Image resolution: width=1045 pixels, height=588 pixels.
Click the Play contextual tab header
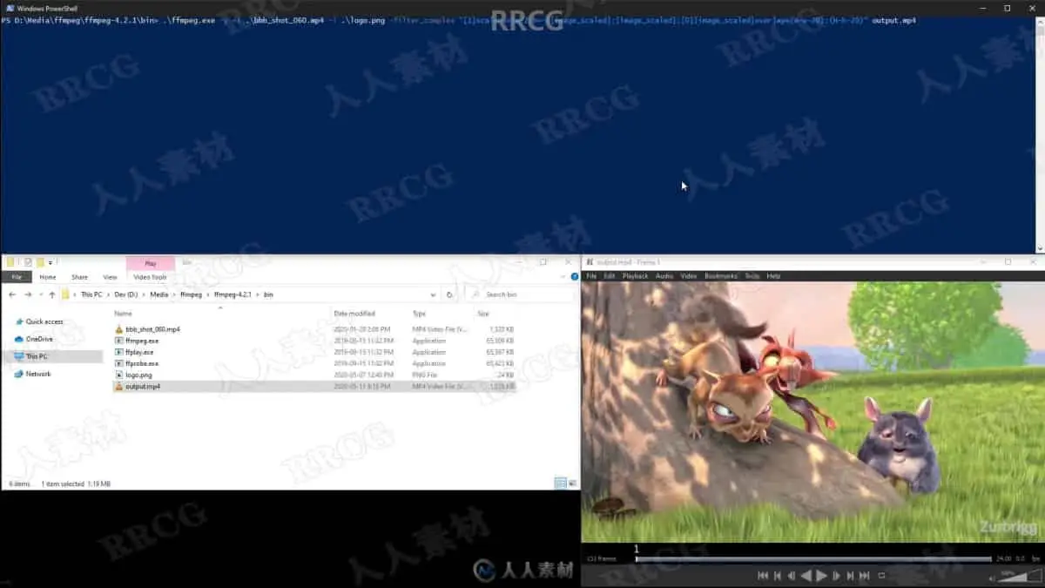(151, 262)
